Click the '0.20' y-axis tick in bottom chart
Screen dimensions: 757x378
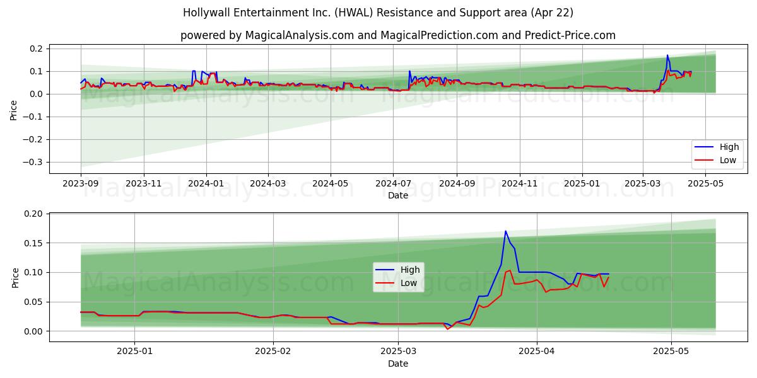pyautogui.click(x=33, y=214)
